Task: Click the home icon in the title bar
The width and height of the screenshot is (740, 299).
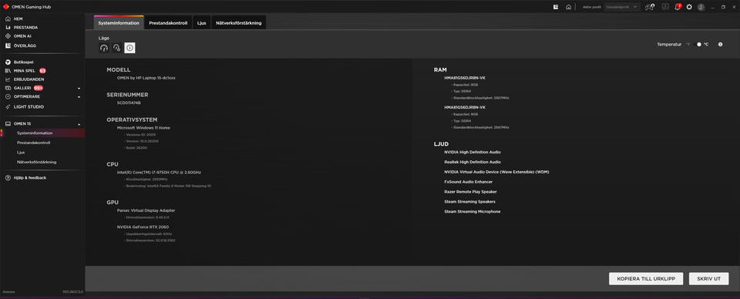Action: click(569, 7)
